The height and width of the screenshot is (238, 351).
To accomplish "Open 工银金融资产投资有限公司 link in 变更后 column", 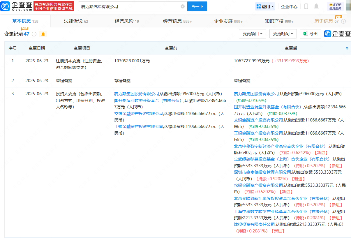I will [258, 133].
